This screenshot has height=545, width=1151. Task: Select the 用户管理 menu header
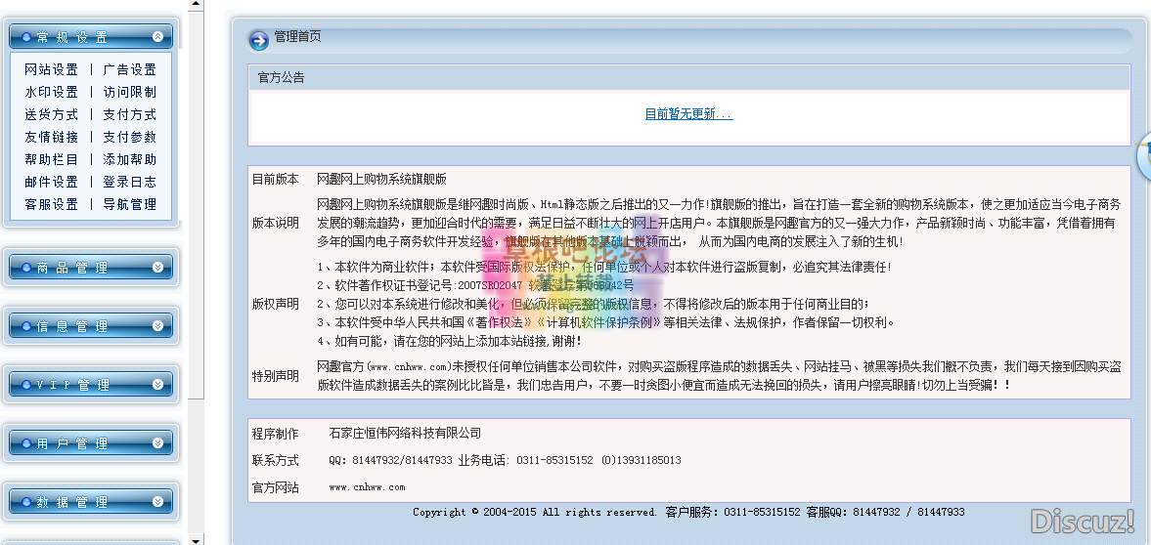coord(91,443)
